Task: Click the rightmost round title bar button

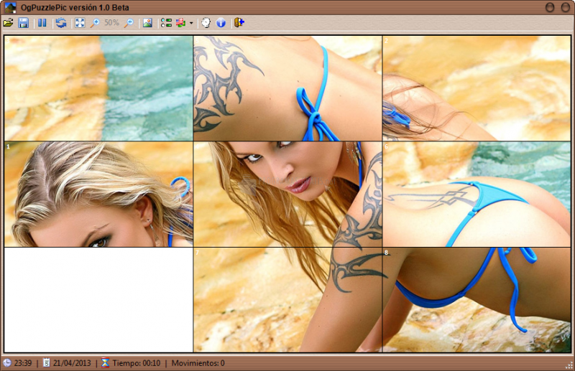Action: click(566, 7)
